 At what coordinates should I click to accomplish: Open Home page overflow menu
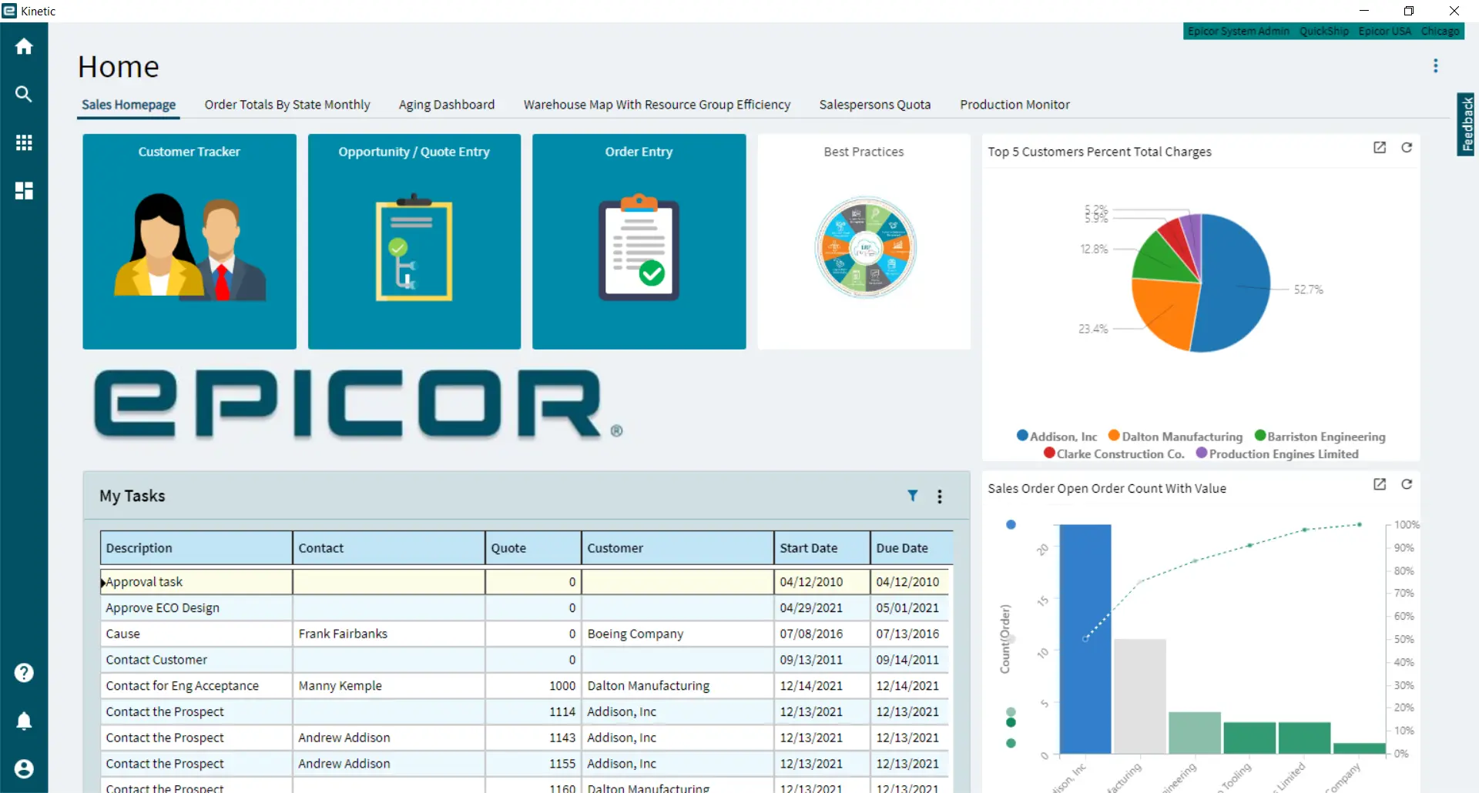click(x=1435, y=65)
